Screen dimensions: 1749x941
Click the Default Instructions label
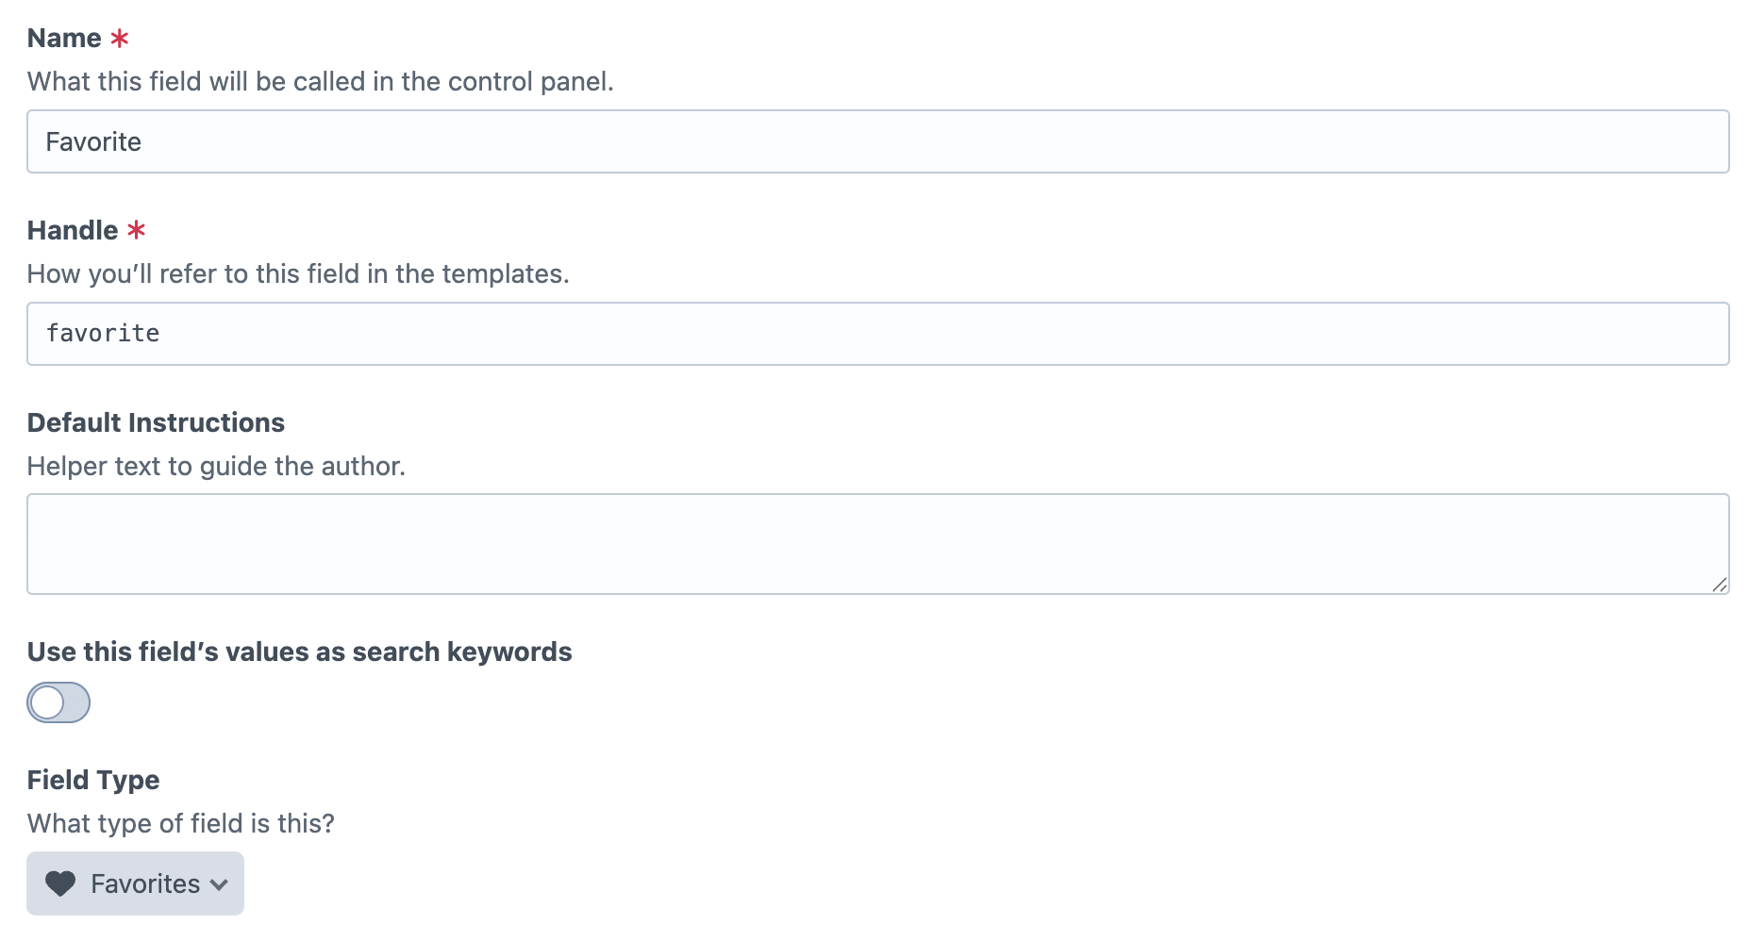pyautogui.click(x=156, y=422)
